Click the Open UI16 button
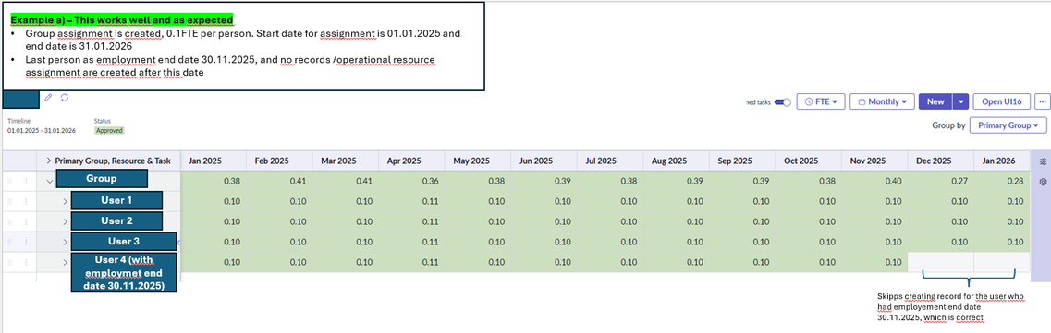Image resolution: width=1051 pixels, height=333 pixels. [1001, 101]
